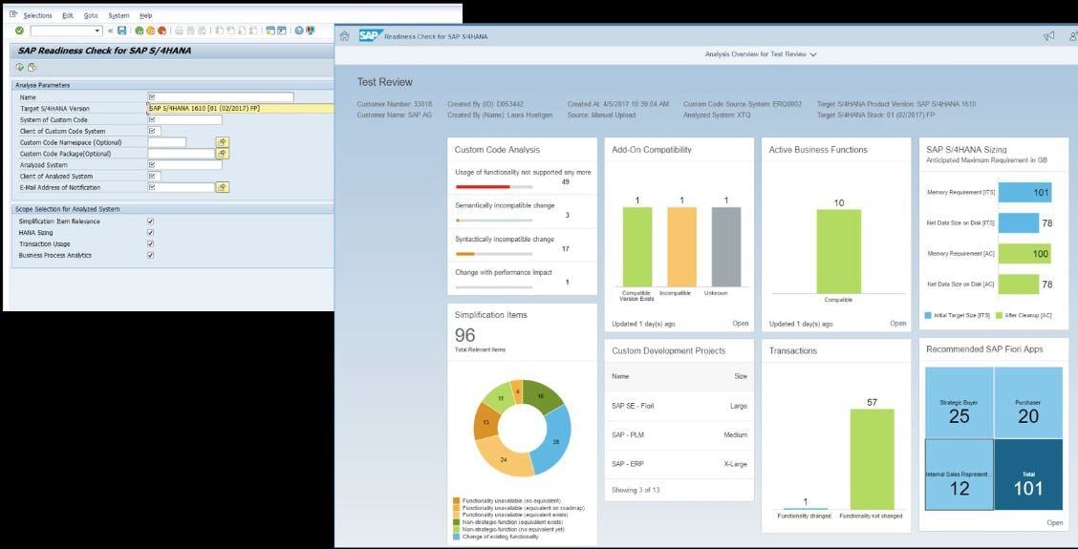This screenshot has height=549, width=1078.
Task: Select the SAP - PLM project row
Action: (x=679, y=435)
